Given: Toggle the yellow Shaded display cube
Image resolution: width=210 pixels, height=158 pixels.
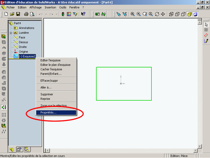Looking at the screenshot, I should click(x=190, y=14).
